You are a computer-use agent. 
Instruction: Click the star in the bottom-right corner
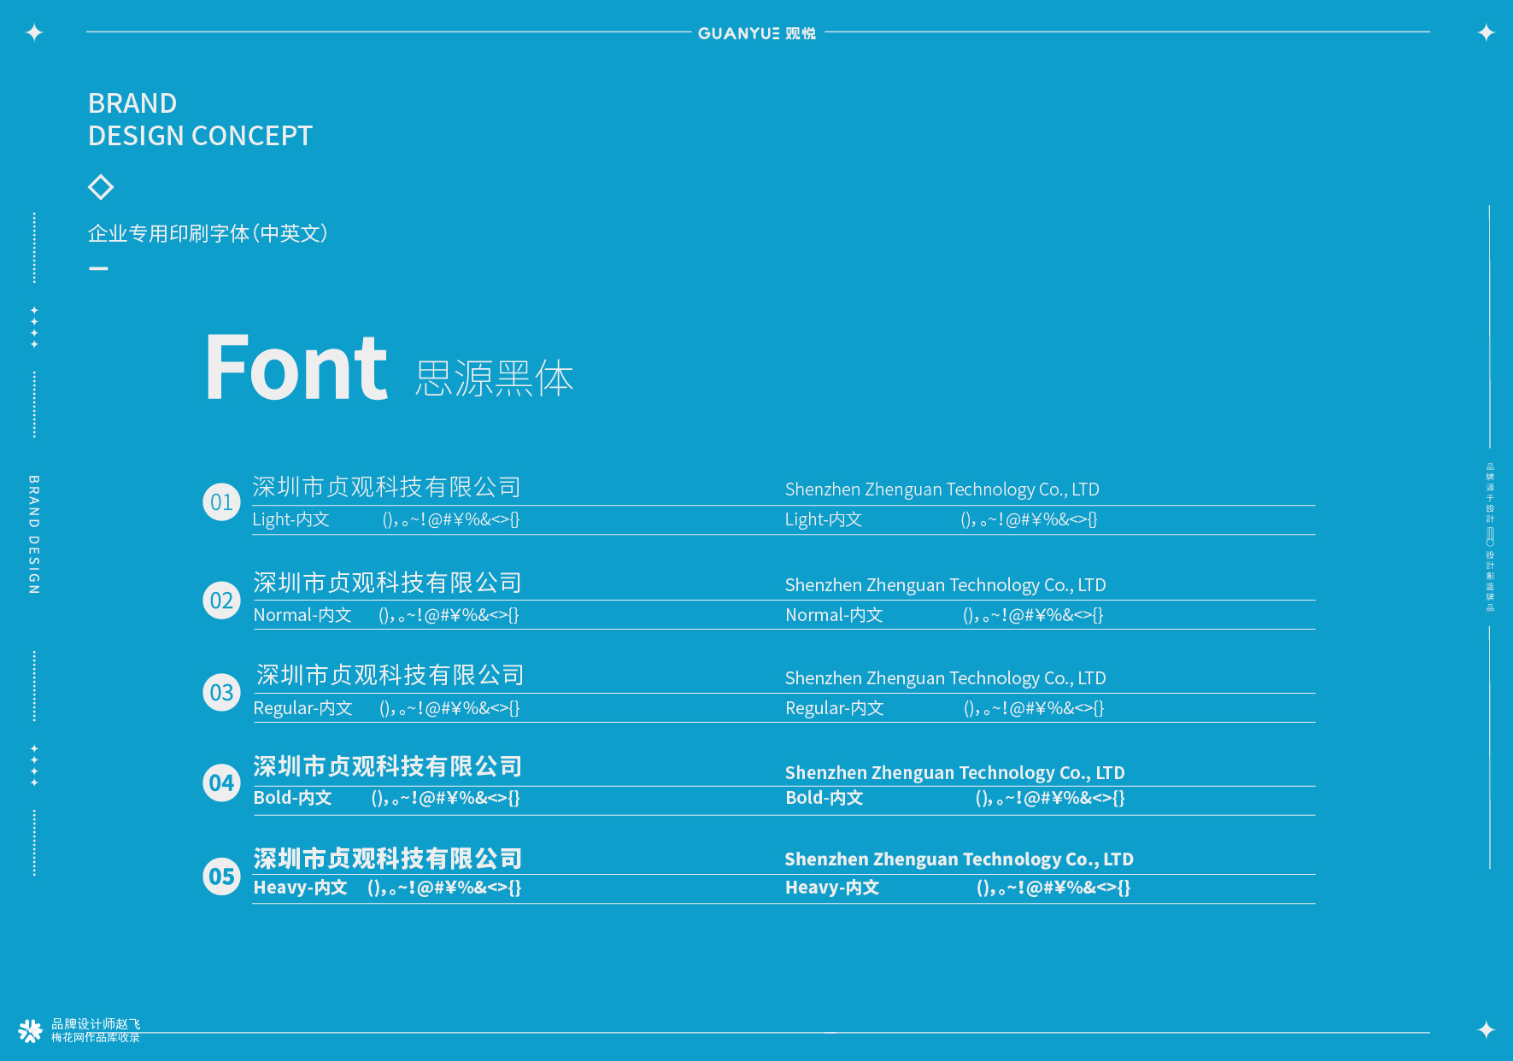[1486, 1029]
